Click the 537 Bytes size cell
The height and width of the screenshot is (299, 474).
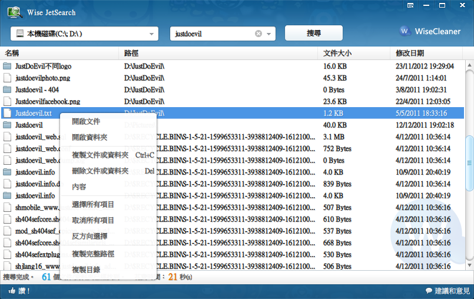pos(337,231)
